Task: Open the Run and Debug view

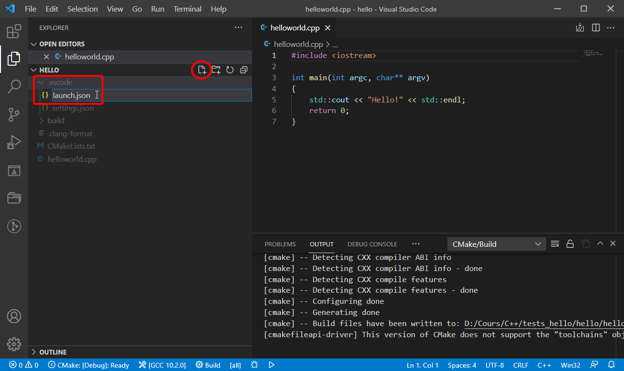Action: (x=14, y=143)
